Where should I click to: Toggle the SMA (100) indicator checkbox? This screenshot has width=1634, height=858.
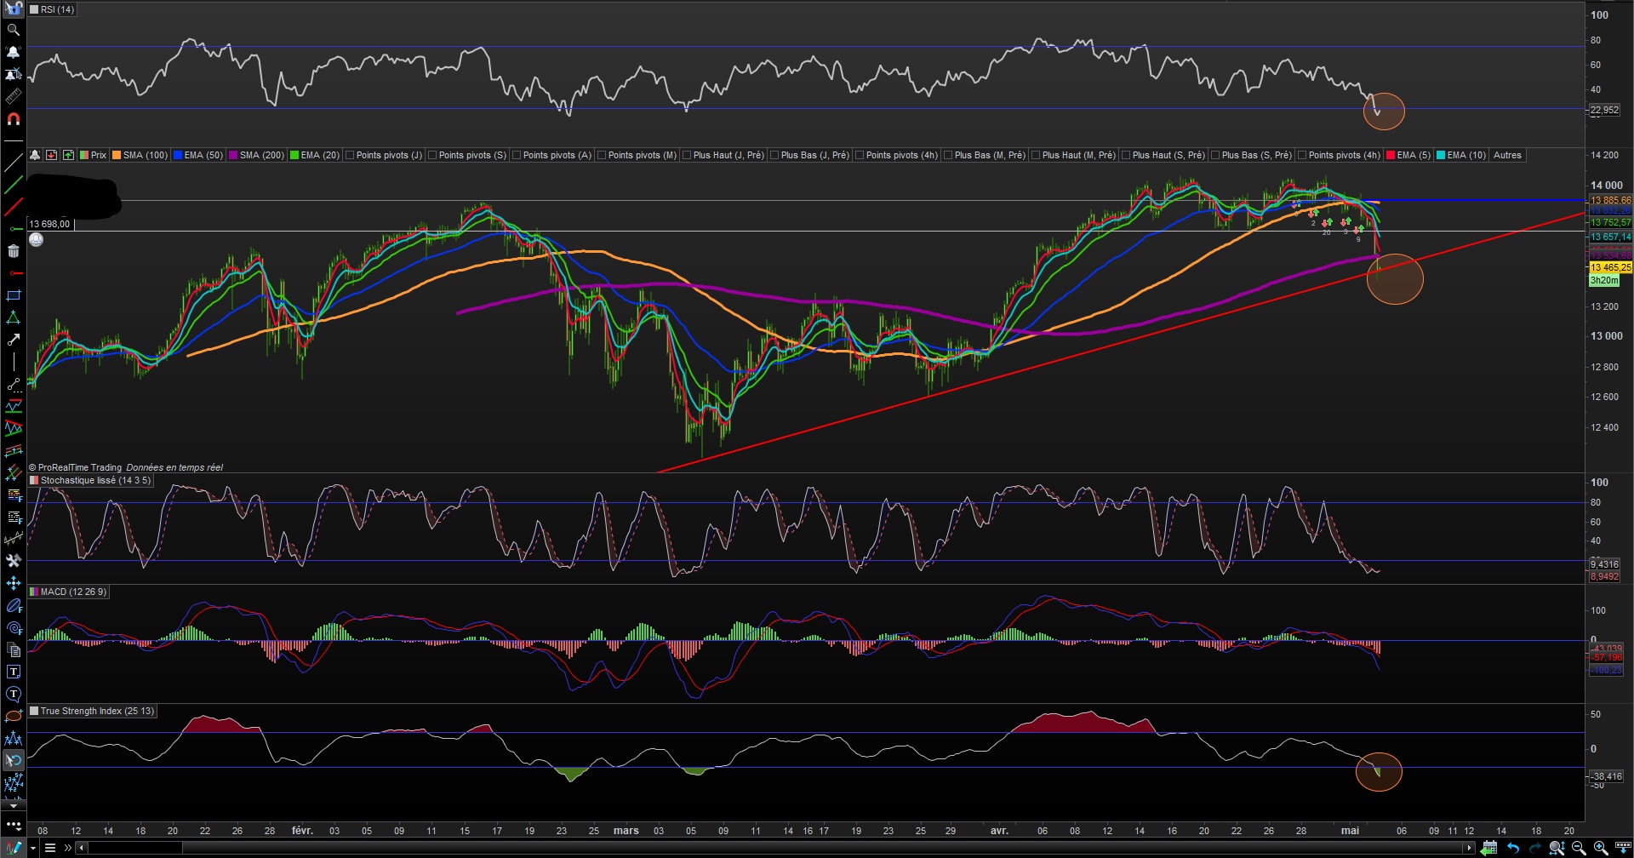[117, 155]
